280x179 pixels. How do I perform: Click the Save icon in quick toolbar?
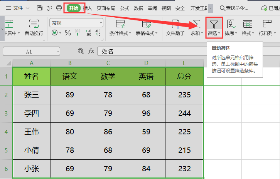(x=39, y=8)
